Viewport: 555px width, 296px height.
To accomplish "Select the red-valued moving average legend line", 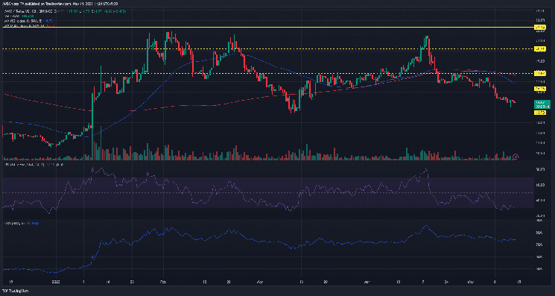I will (29, 25).
